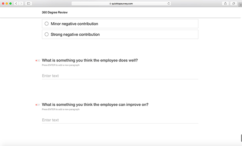Image resolution: width=242 pixels, height=146 pixels.
Task: Click the quicktapsurvey.com address bar
Action: [121, 3]
